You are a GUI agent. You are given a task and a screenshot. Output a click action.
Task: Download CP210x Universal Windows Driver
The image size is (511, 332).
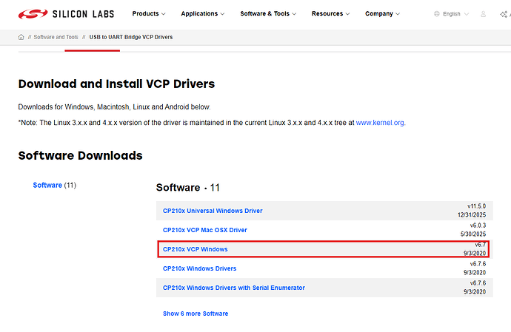pos(213,211)
